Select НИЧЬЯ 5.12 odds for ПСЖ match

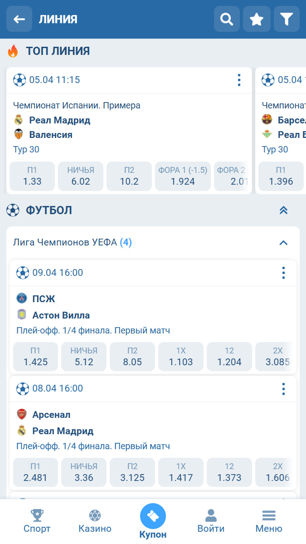pyautogui.click(x=84, y=357)
